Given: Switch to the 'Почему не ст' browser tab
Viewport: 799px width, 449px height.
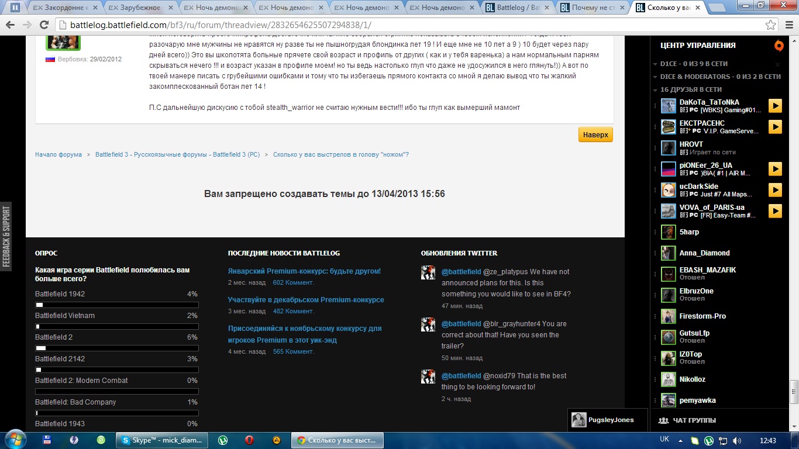Looking at the screenshot, I should point(593,8).
